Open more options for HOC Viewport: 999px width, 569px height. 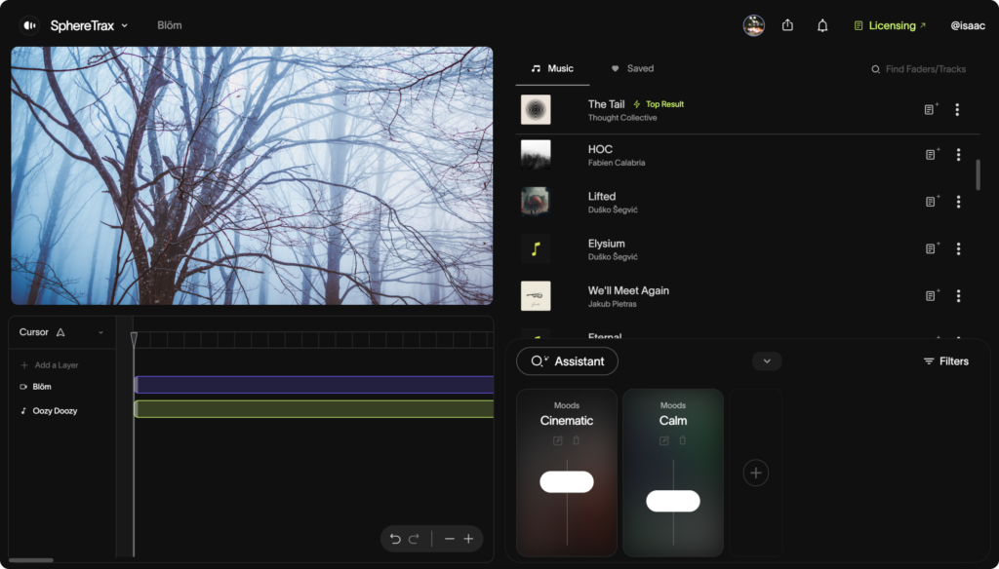pos(958,155)
